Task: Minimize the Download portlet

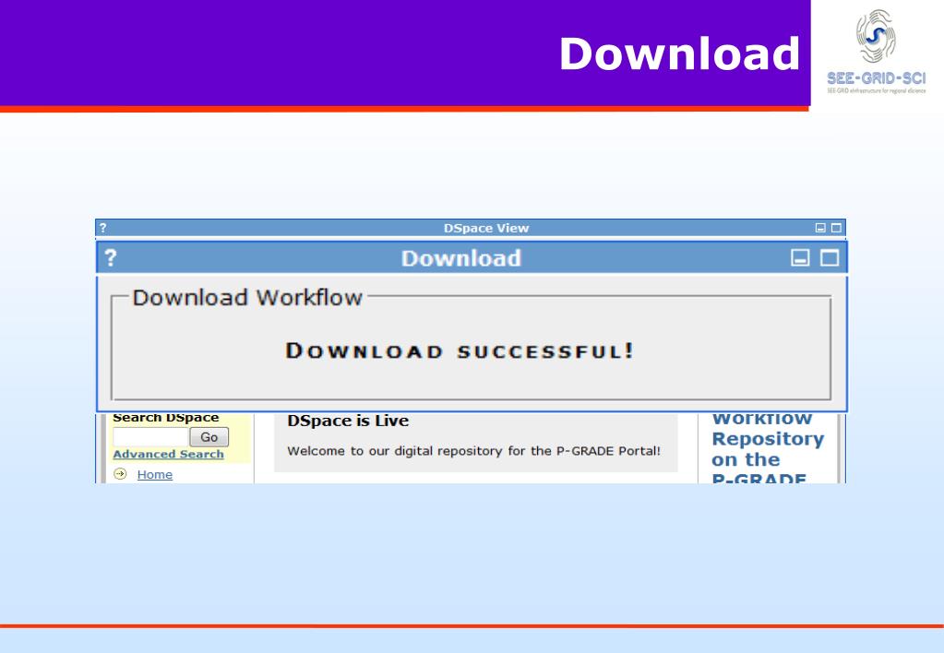Action: click(x=800, y=257)
